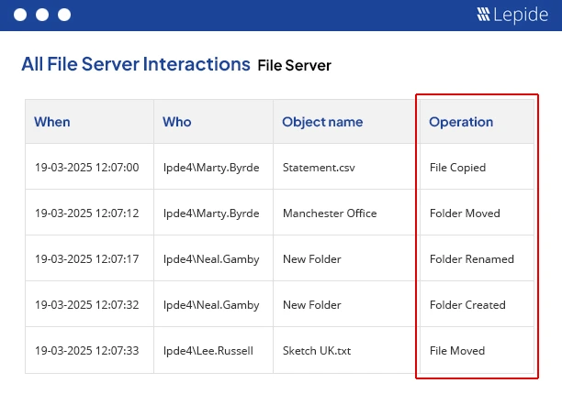The height and width of the screenshot is (394, 562).
Task: Select New Folder in the 12:07:17 row
Action: (x=312, y=259)
